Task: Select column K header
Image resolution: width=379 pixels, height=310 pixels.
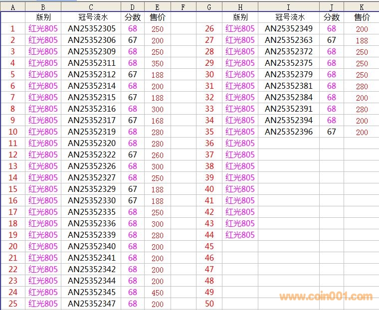Action: click(x=361, y=7)
